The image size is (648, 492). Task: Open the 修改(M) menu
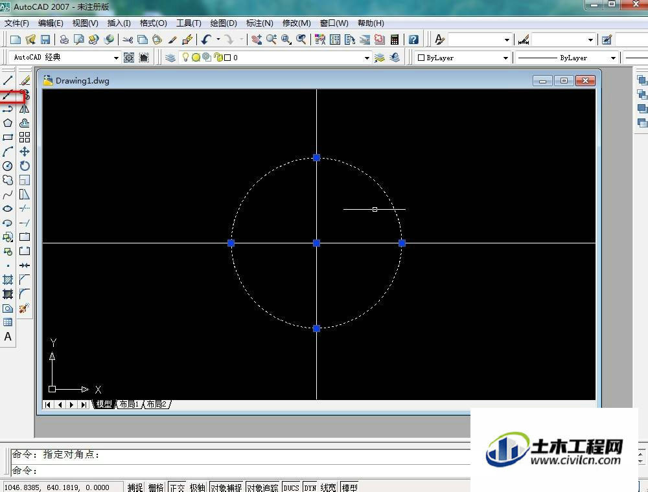(297, 23)
